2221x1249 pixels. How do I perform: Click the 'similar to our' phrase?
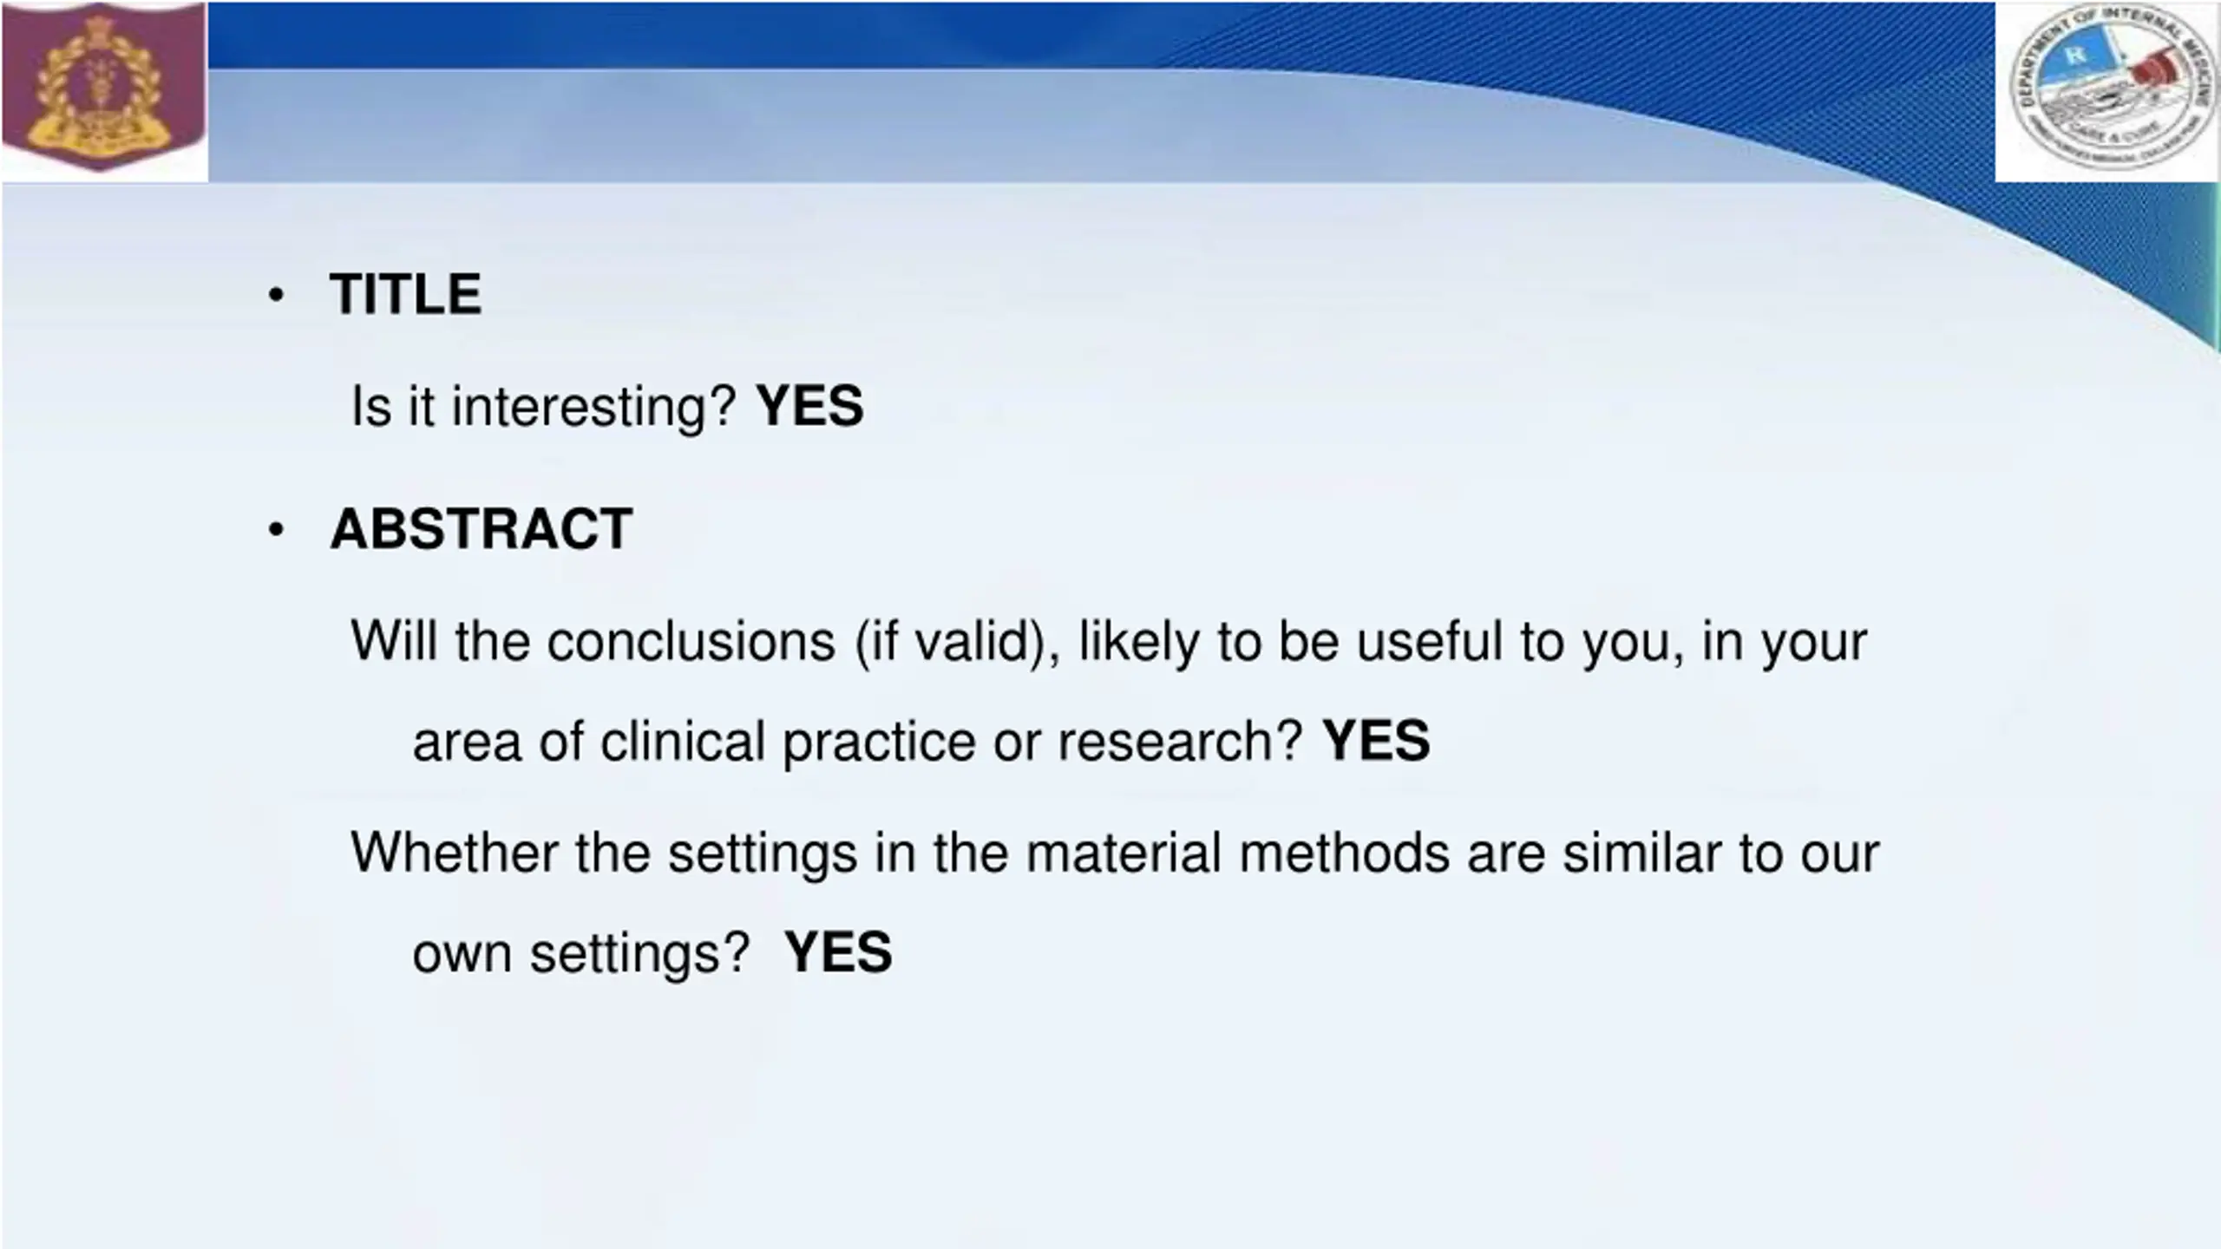click(x=1720, y=853)
